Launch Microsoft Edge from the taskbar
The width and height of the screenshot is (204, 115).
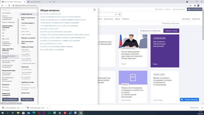point(34,113)
